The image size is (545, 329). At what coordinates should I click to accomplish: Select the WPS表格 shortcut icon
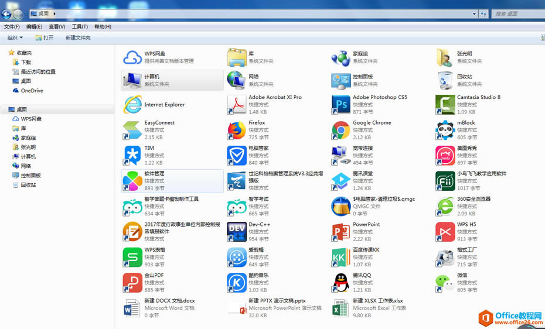click(x=132, y=257)
